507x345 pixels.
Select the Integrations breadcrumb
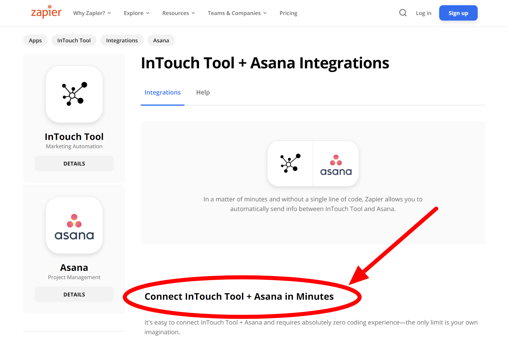pyautogui.click(x=122, y=40)
